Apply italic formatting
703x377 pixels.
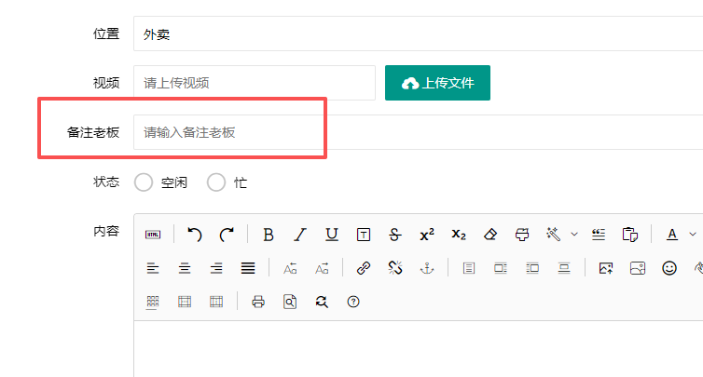pyautogui.click(x=300, y=235)
